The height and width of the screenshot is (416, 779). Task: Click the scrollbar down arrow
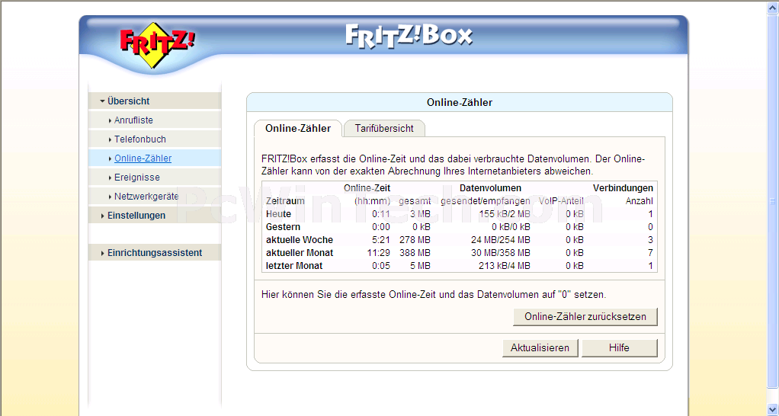click(x=773, y=410)
